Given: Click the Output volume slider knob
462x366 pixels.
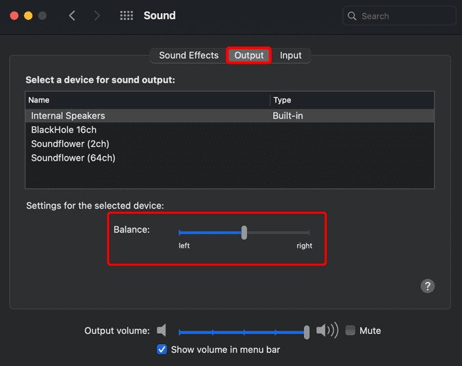Looking at the screenshot, I should coord(307,332).
